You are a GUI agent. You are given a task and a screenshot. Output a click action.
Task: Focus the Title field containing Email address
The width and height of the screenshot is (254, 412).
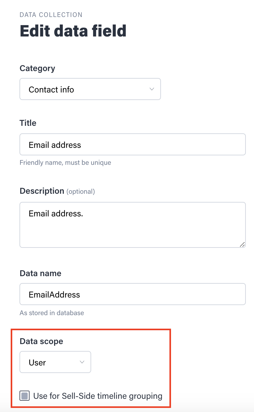[x=133, y=144]
